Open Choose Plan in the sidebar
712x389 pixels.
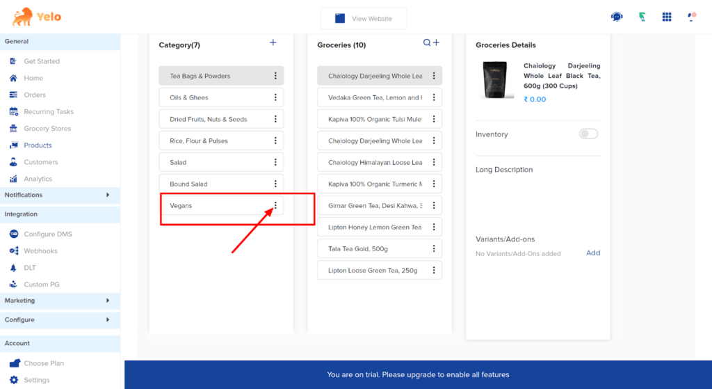tap(44, 363)
